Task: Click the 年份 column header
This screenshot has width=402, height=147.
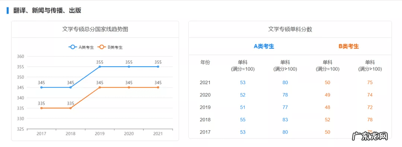Action: [205, 63]
